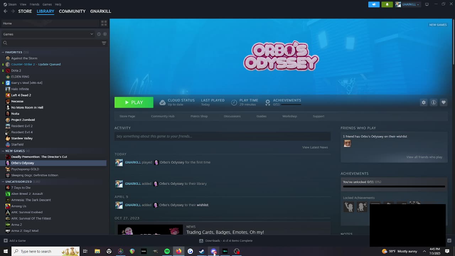Open the Games menu
The height and width of the screenshot is (256, 455).
pyautogui.click(x=47, y=4)
